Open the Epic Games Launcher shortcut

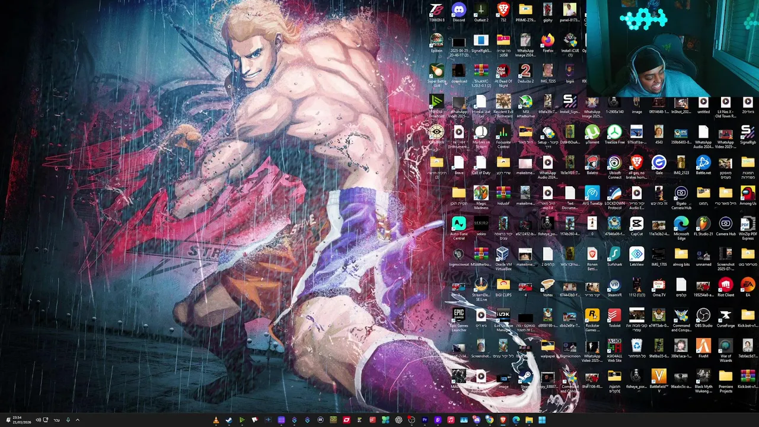[458, 321]
